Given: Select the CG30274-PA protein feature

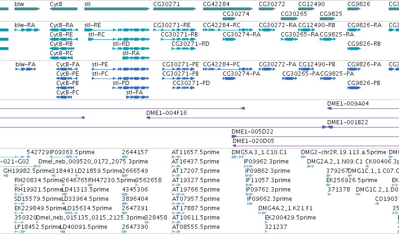Looking at the screenshot, I should point(229,78).
